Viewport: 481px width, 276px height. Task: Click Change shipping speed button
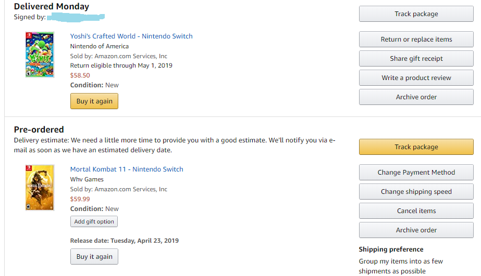tap(416, 192)
